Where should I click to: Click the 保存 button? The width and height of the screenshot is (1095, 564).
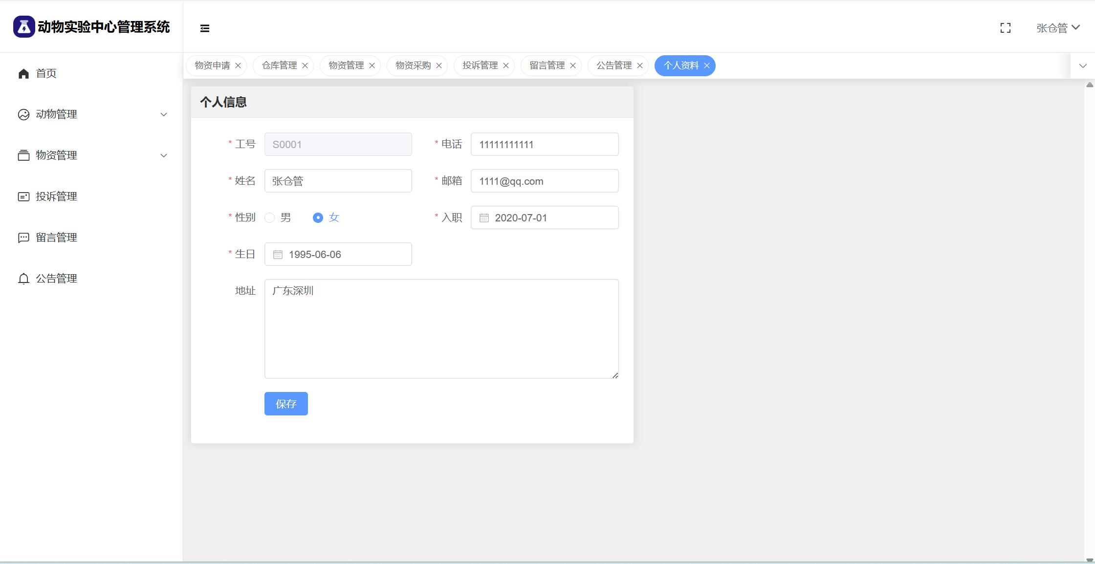click(286, 404)
